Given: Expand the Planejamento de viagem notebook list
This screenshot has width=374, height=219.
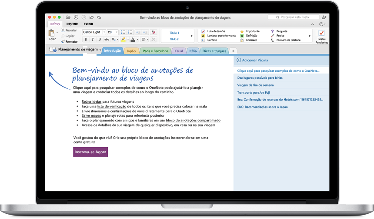Looking at the screenshot, I should (100, 50).
